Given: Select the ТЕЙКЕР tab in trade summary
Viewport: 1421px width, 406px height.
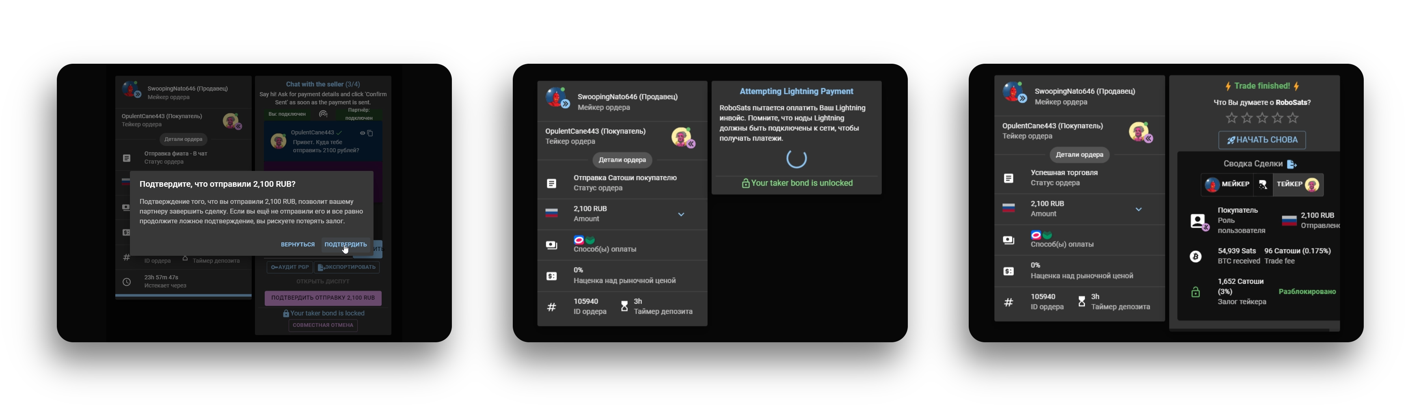Looking at the screenshot, I should 1298,185.
